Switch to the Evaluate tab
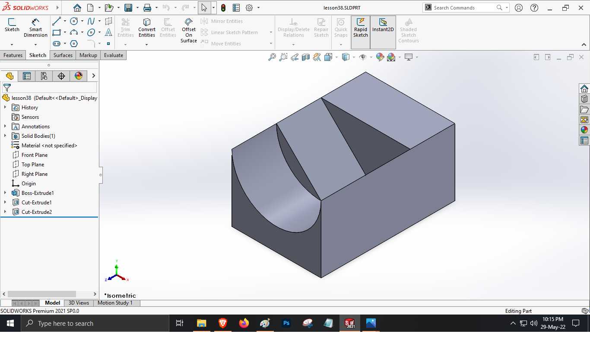 [114, 55]
